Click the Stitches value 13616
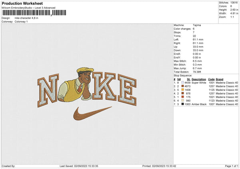This screenshot has height=169, width=240. pos(234,3)
